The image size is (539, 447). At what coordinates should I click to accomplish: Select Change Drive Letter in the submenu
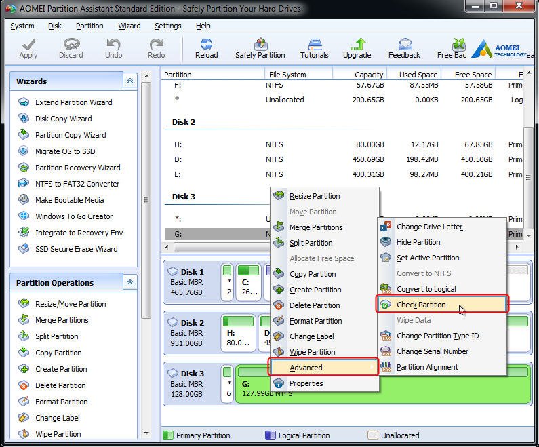(x=442, y=227)
